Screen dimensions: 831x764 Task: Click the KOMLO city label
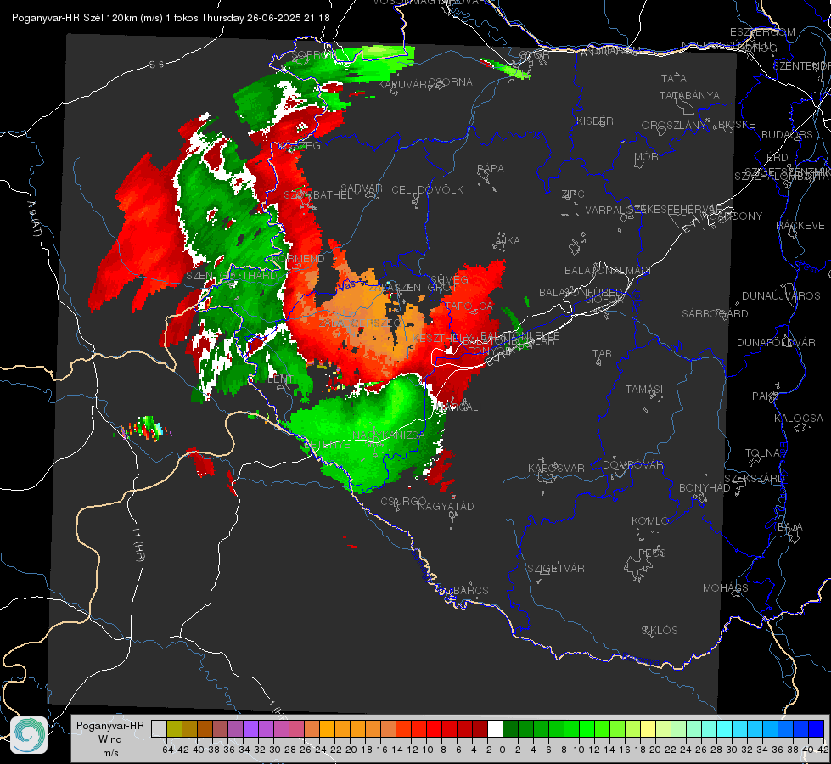pyautogui.click(x=650, y=520)
